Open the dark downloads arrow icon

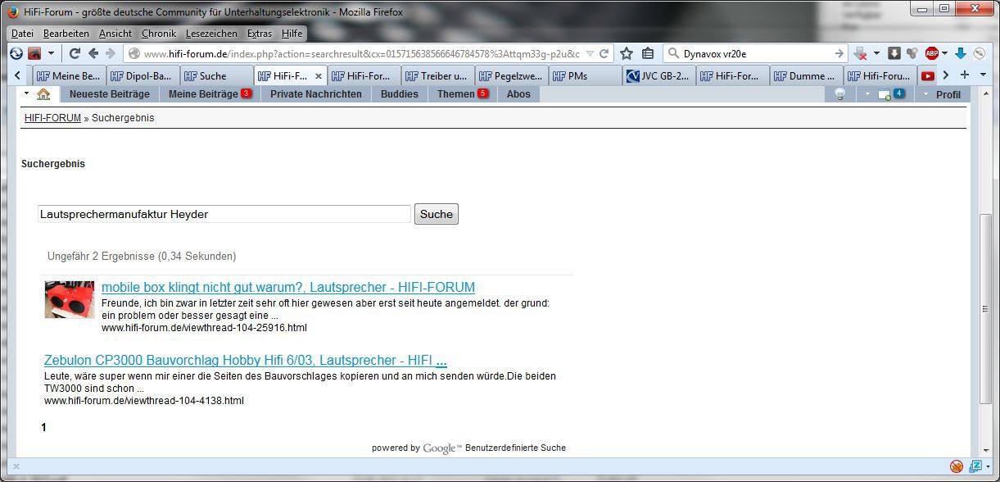click(894, 53)
